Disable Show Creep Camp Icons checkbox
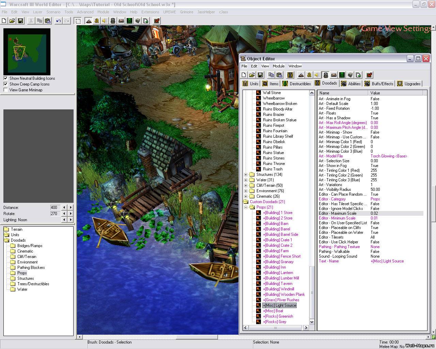Image resolution: width=436 pixels, height=349 pixels. (5, 84)
